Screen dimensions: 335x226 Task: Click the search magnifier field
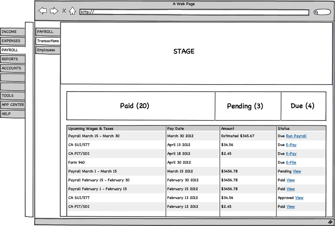click(322, 12)
